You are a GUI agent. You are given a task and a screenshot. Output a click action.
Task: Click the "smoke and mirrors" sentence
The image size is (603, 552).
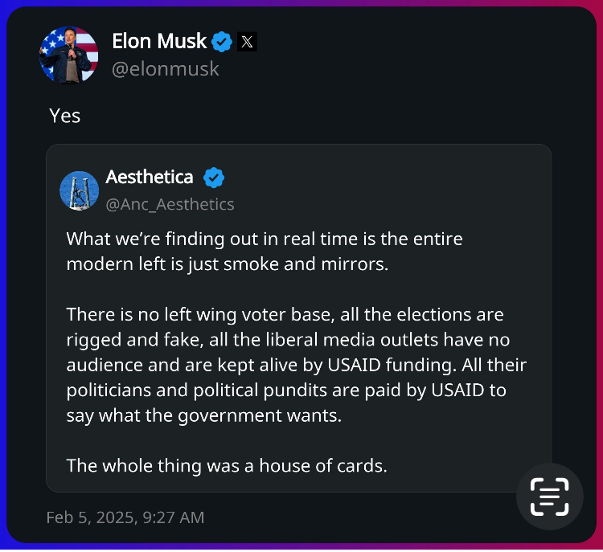(x=228, y=264)
